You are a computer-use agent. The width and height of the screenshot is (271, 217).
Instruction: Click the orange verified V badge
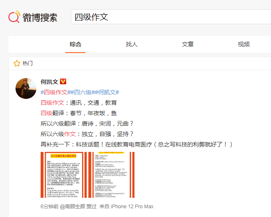[x=63, y=82]
